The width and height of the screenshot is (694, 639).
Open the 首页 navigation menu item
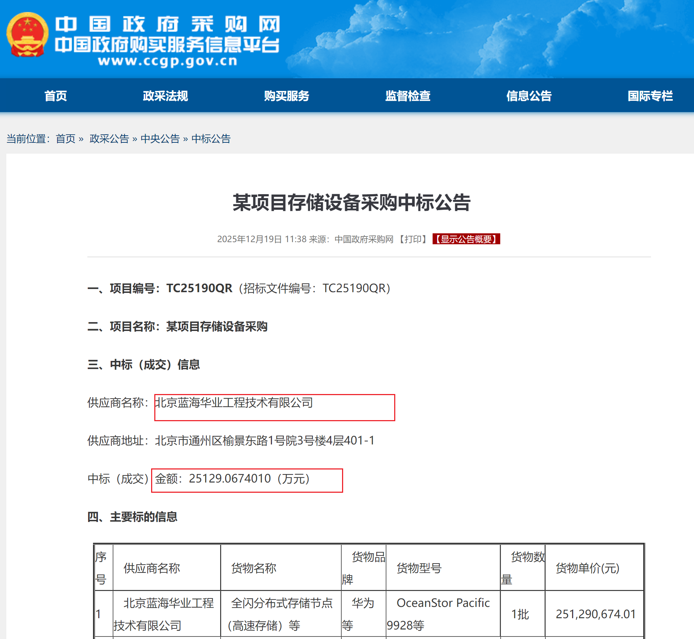point(56,96)
